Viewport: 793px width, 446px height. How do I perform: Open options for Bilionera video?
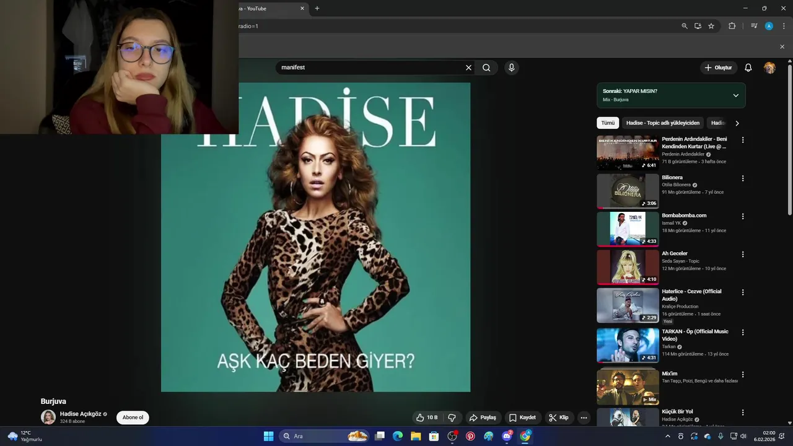tap(743, 178)
